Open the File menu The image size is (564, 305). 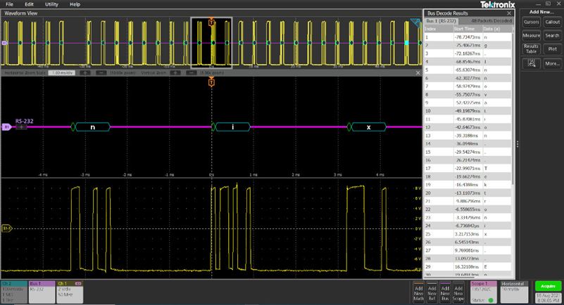(x=9, y=4)
